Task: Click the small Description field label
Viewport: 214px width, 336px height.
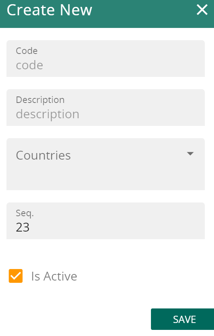Action: (40, 100)
